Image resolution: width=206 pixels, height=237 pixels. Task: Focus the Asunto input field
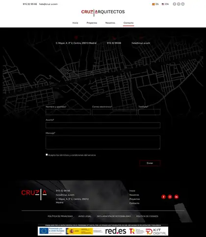coord(103,125)
